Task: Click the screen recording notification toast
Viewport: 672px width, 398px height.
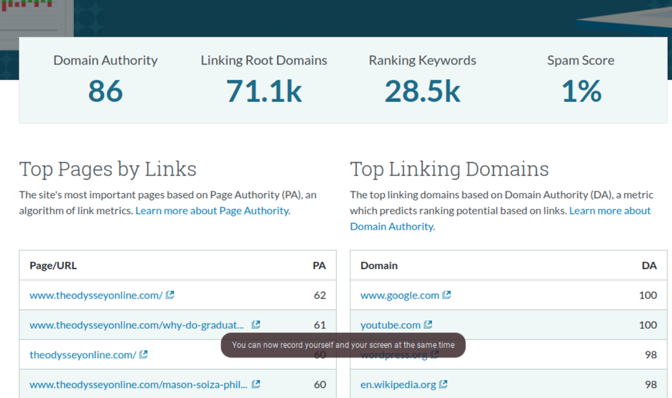Action: tap(343, 345)
